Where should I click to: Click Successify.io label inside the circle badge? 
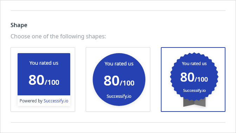[119, 96]
